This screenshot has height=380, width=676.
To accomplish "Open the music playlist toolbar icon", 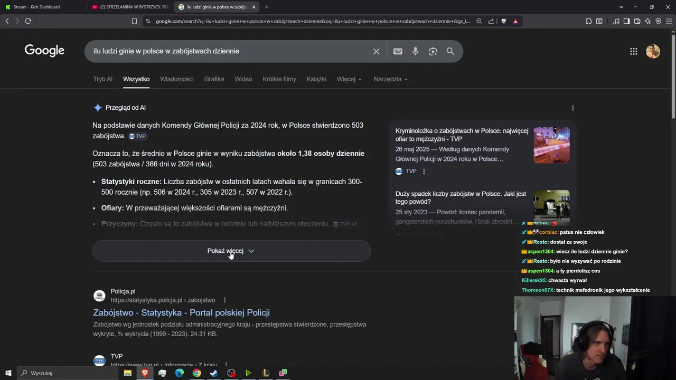I will click(x=616, y=21).
